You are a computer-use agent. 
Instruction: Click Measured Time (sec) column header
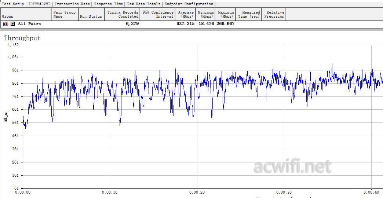[249, 14]
